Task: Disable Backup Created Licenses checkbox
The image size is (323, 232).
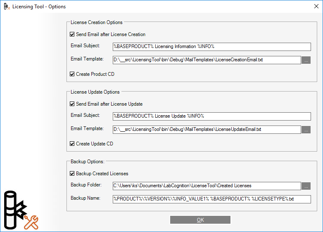Action: 72,174
